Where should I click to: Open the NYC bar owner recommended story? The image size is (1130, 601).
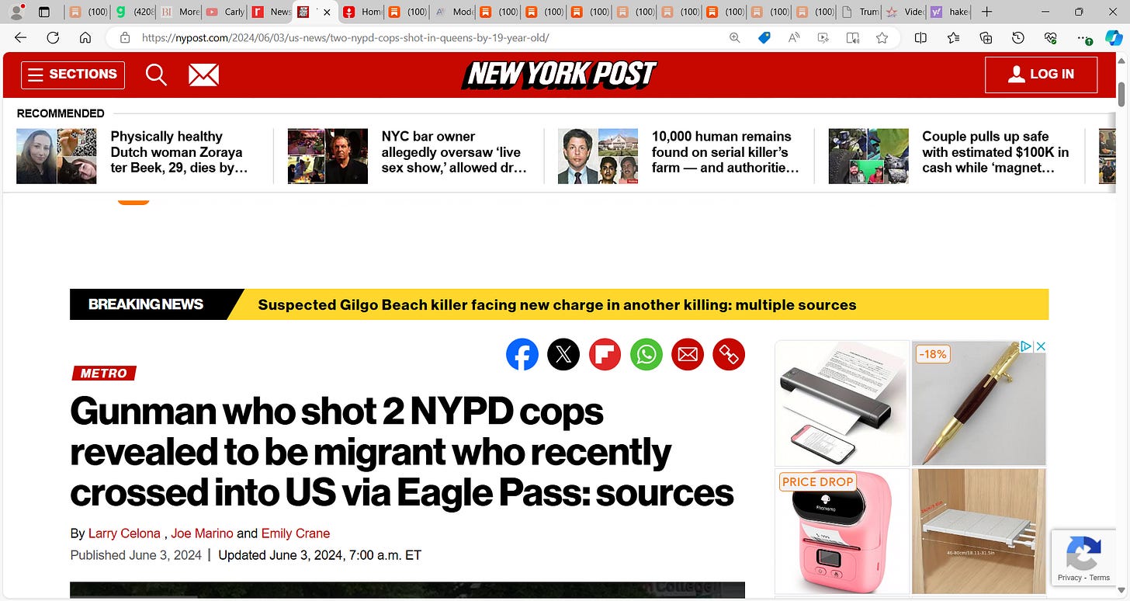(454, 152)
